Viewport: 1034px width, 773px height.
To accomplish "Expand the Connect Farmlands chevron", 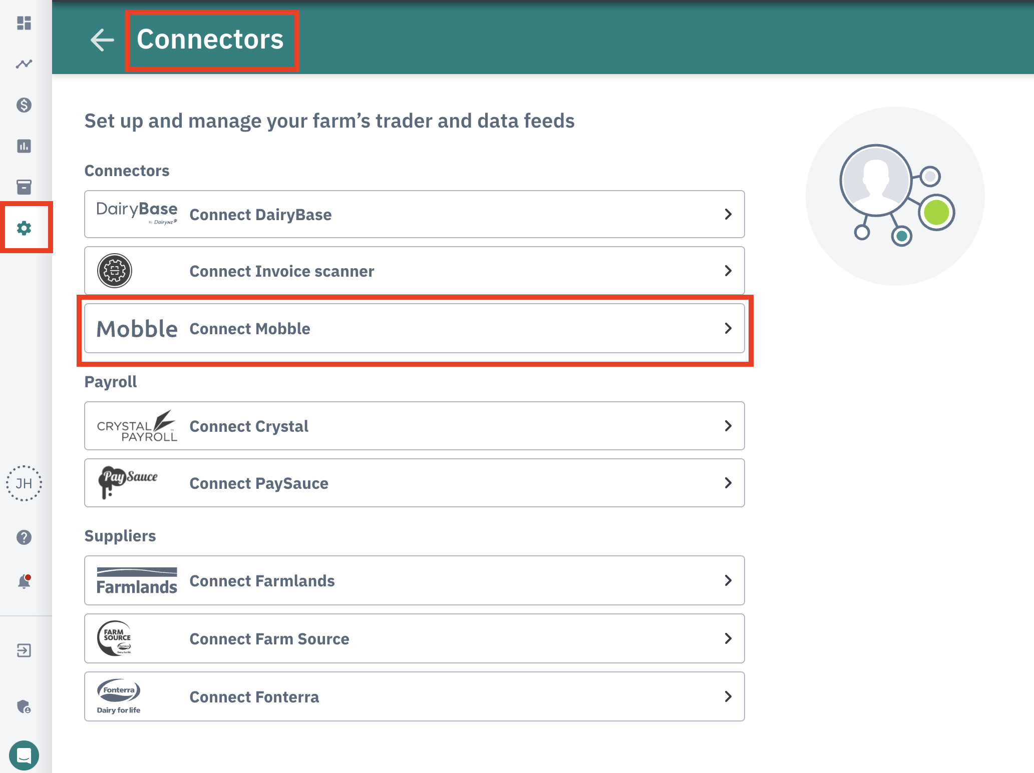I will pos(728,580).
